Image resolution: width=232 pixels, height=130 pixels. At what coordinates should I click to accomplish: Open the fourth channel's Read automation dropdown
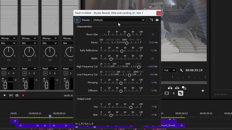67,69
